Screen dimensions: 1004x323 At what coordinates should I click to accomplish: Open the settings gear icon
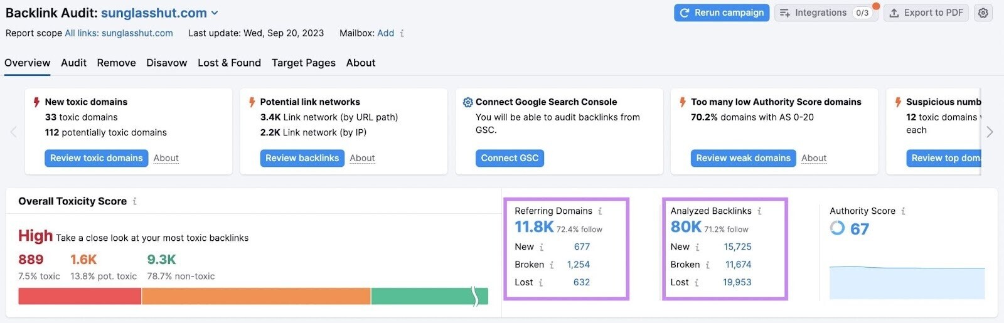click(983, 13)
